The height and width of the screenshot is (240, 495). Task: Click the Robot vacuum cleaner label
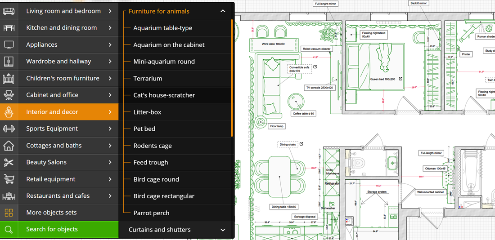click(317, 49)
